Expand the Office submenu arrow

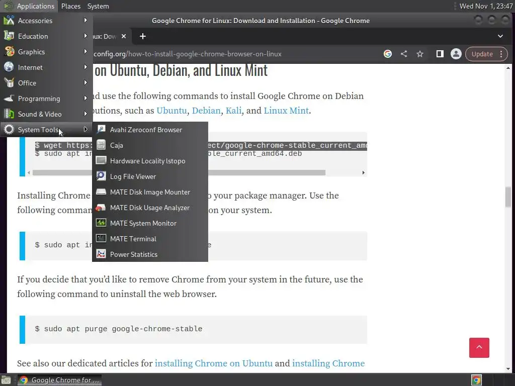coord(85,82)
